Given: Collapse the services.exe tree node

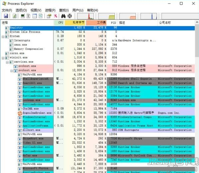Looking at the screenshot, I should (7, 62).
